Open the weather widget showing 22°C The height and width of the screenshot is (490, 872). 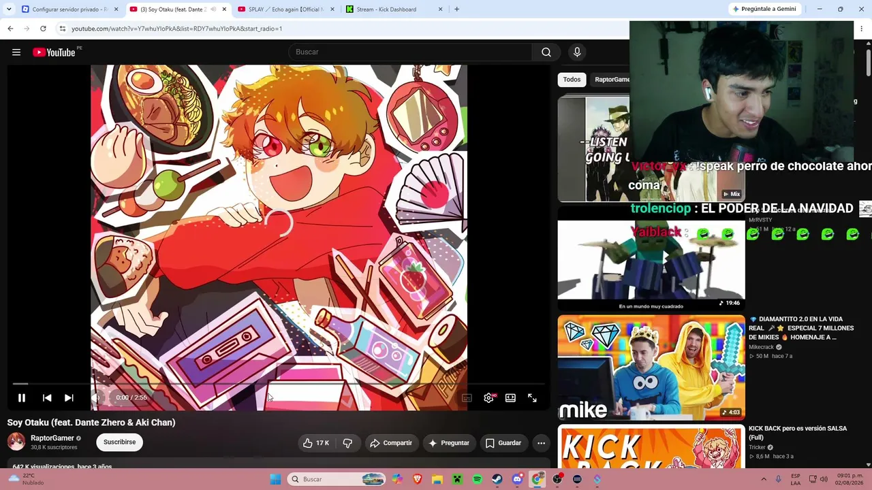pos(27,479)
